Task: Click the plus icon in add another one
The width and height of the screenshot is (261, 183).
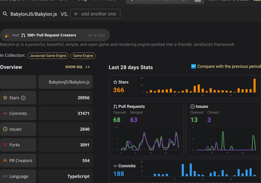Action: (x=76, y=14)
